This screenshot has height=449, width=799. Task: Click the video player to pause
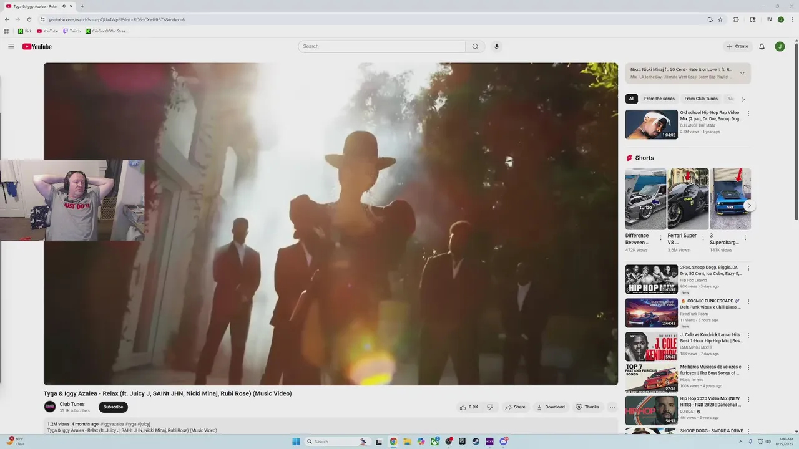(x=331, y=224)
